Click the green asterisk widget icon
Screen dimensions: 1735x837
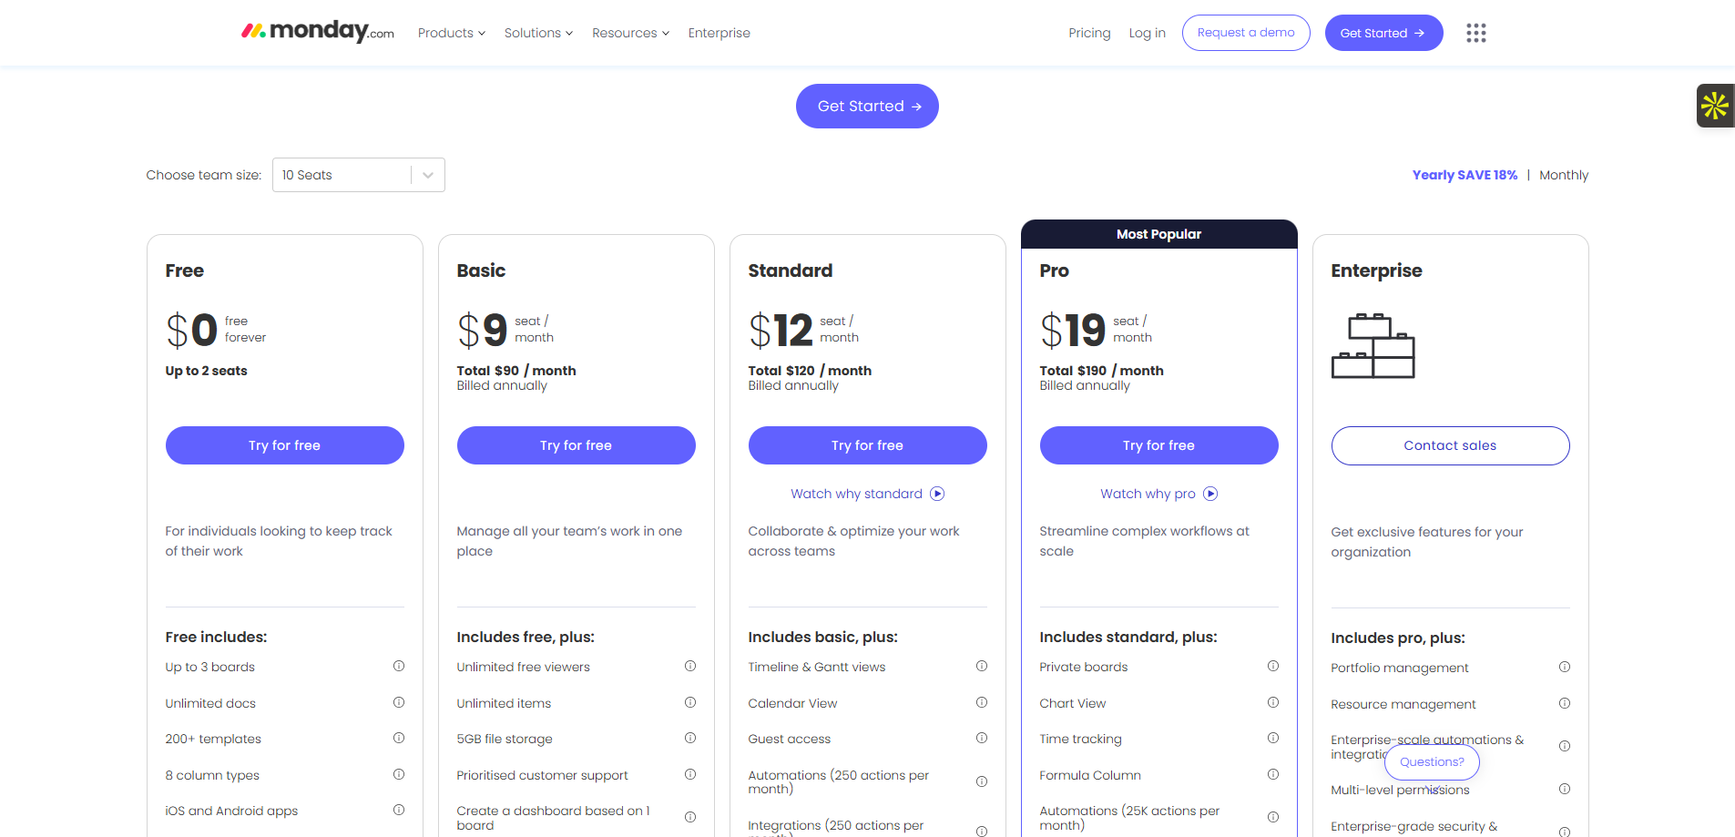[x=1714, y=106]
